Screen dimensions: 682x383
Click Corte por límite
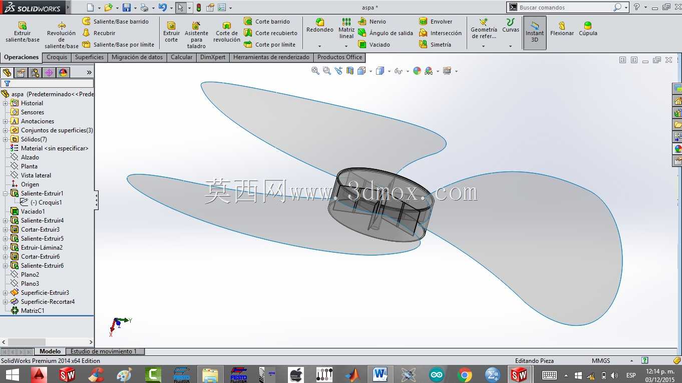coord(269,45)
